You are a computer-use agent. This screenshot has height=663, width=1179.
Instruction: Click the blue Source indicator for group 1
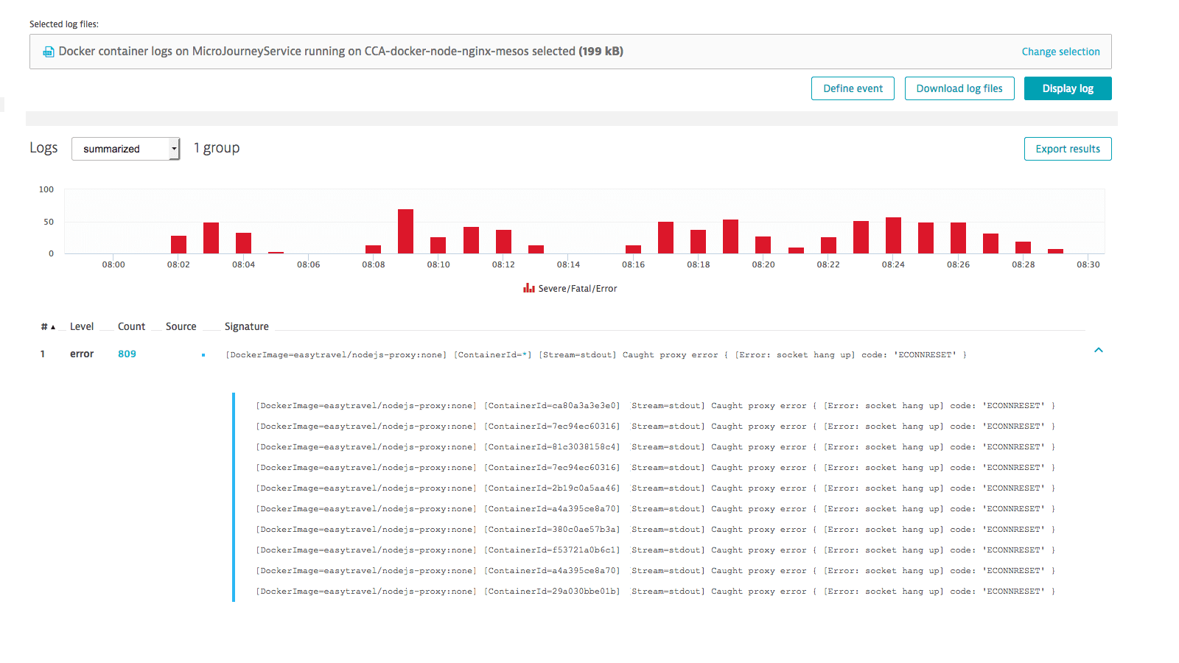pyautogui.click(x=203, y=354)
